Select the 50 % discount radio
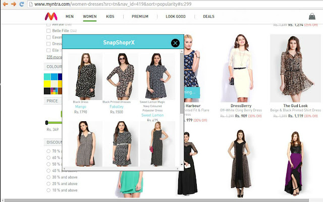323x202 pixels. pos(48,164)
